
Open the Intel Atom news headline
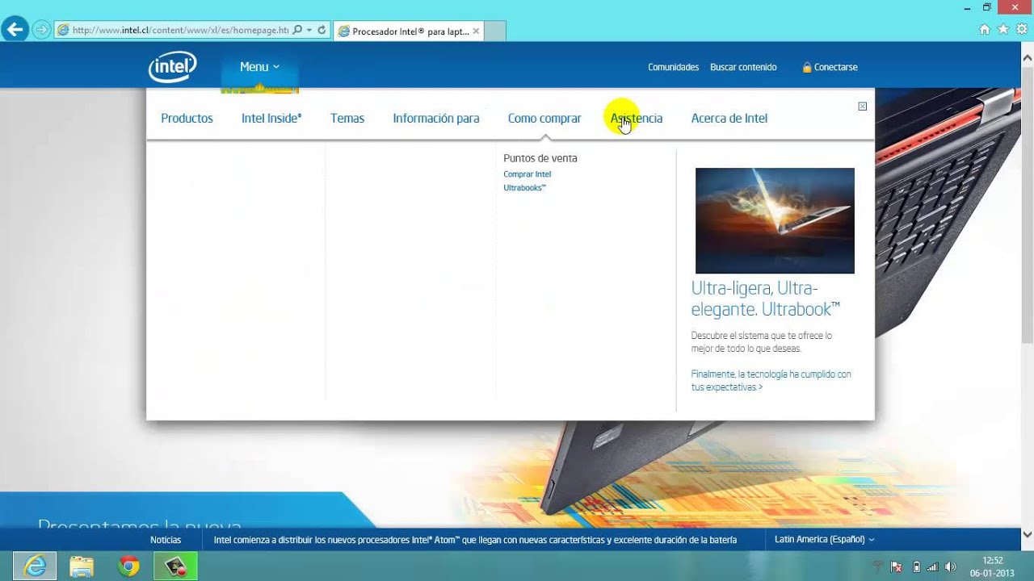pos(475,540)
